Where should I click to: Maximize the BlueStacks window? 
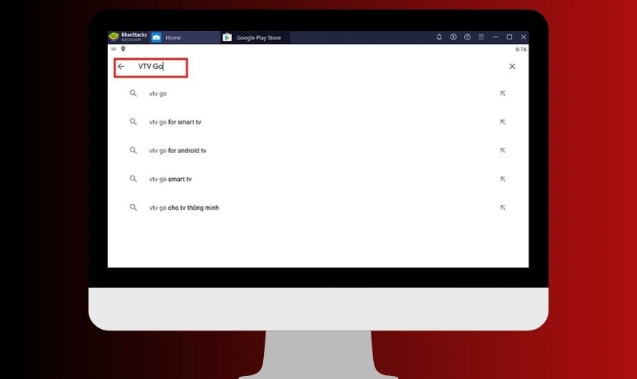pos(510,37)
